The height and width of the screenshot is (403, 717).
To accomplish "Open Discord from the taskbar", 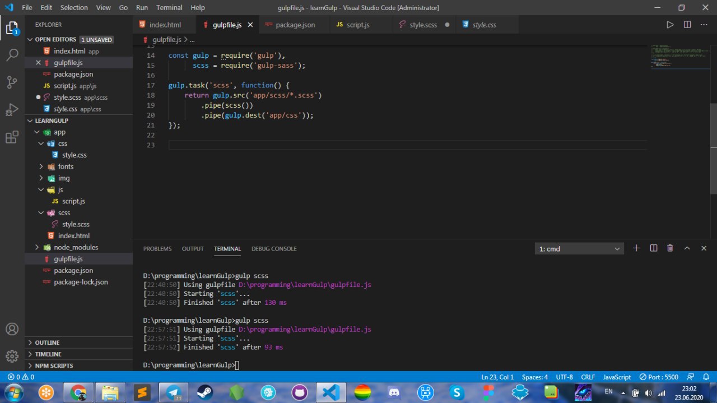I will click(395, 392).
